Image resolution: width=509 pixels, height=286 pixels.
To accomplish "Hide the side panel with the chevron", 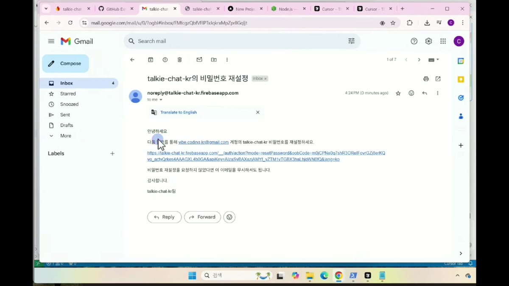I will point(461,253).
